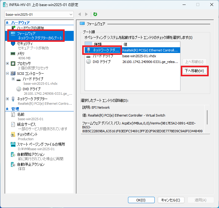Click セキュア ブートが有効 text
219x208 pixels.
coord(33,48)
